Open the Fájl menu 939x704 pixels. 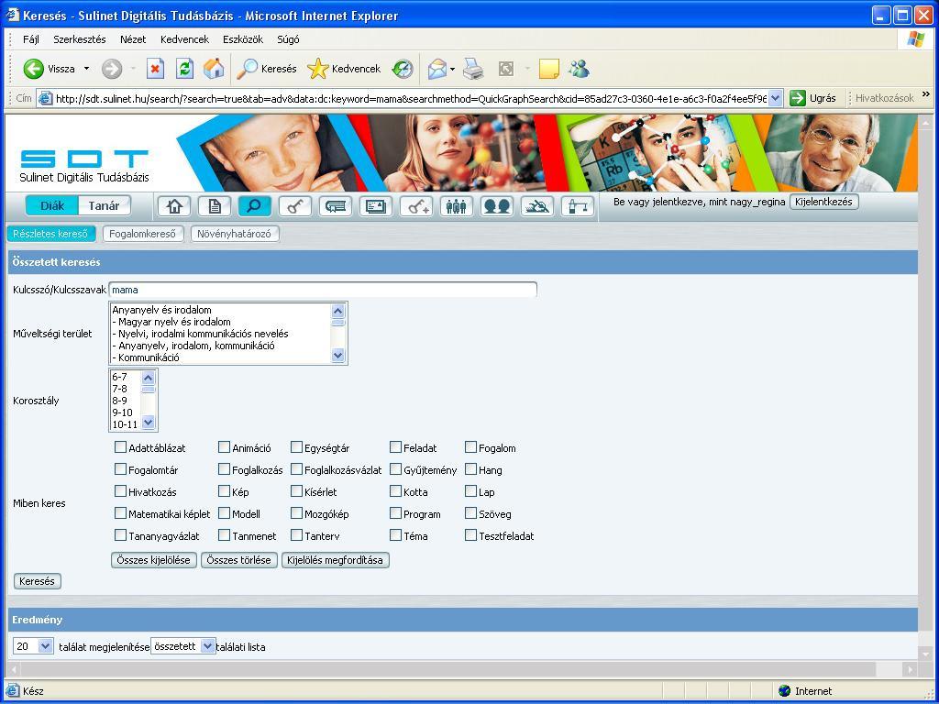[31, 39]
